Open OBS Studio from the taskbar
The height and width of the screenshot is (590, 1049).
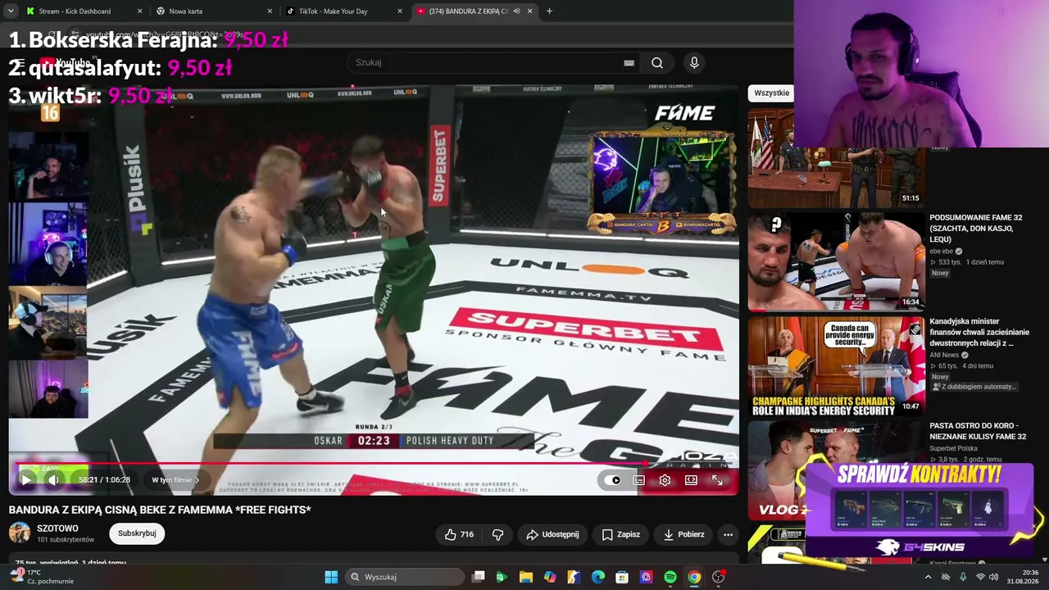coord(719,577)
